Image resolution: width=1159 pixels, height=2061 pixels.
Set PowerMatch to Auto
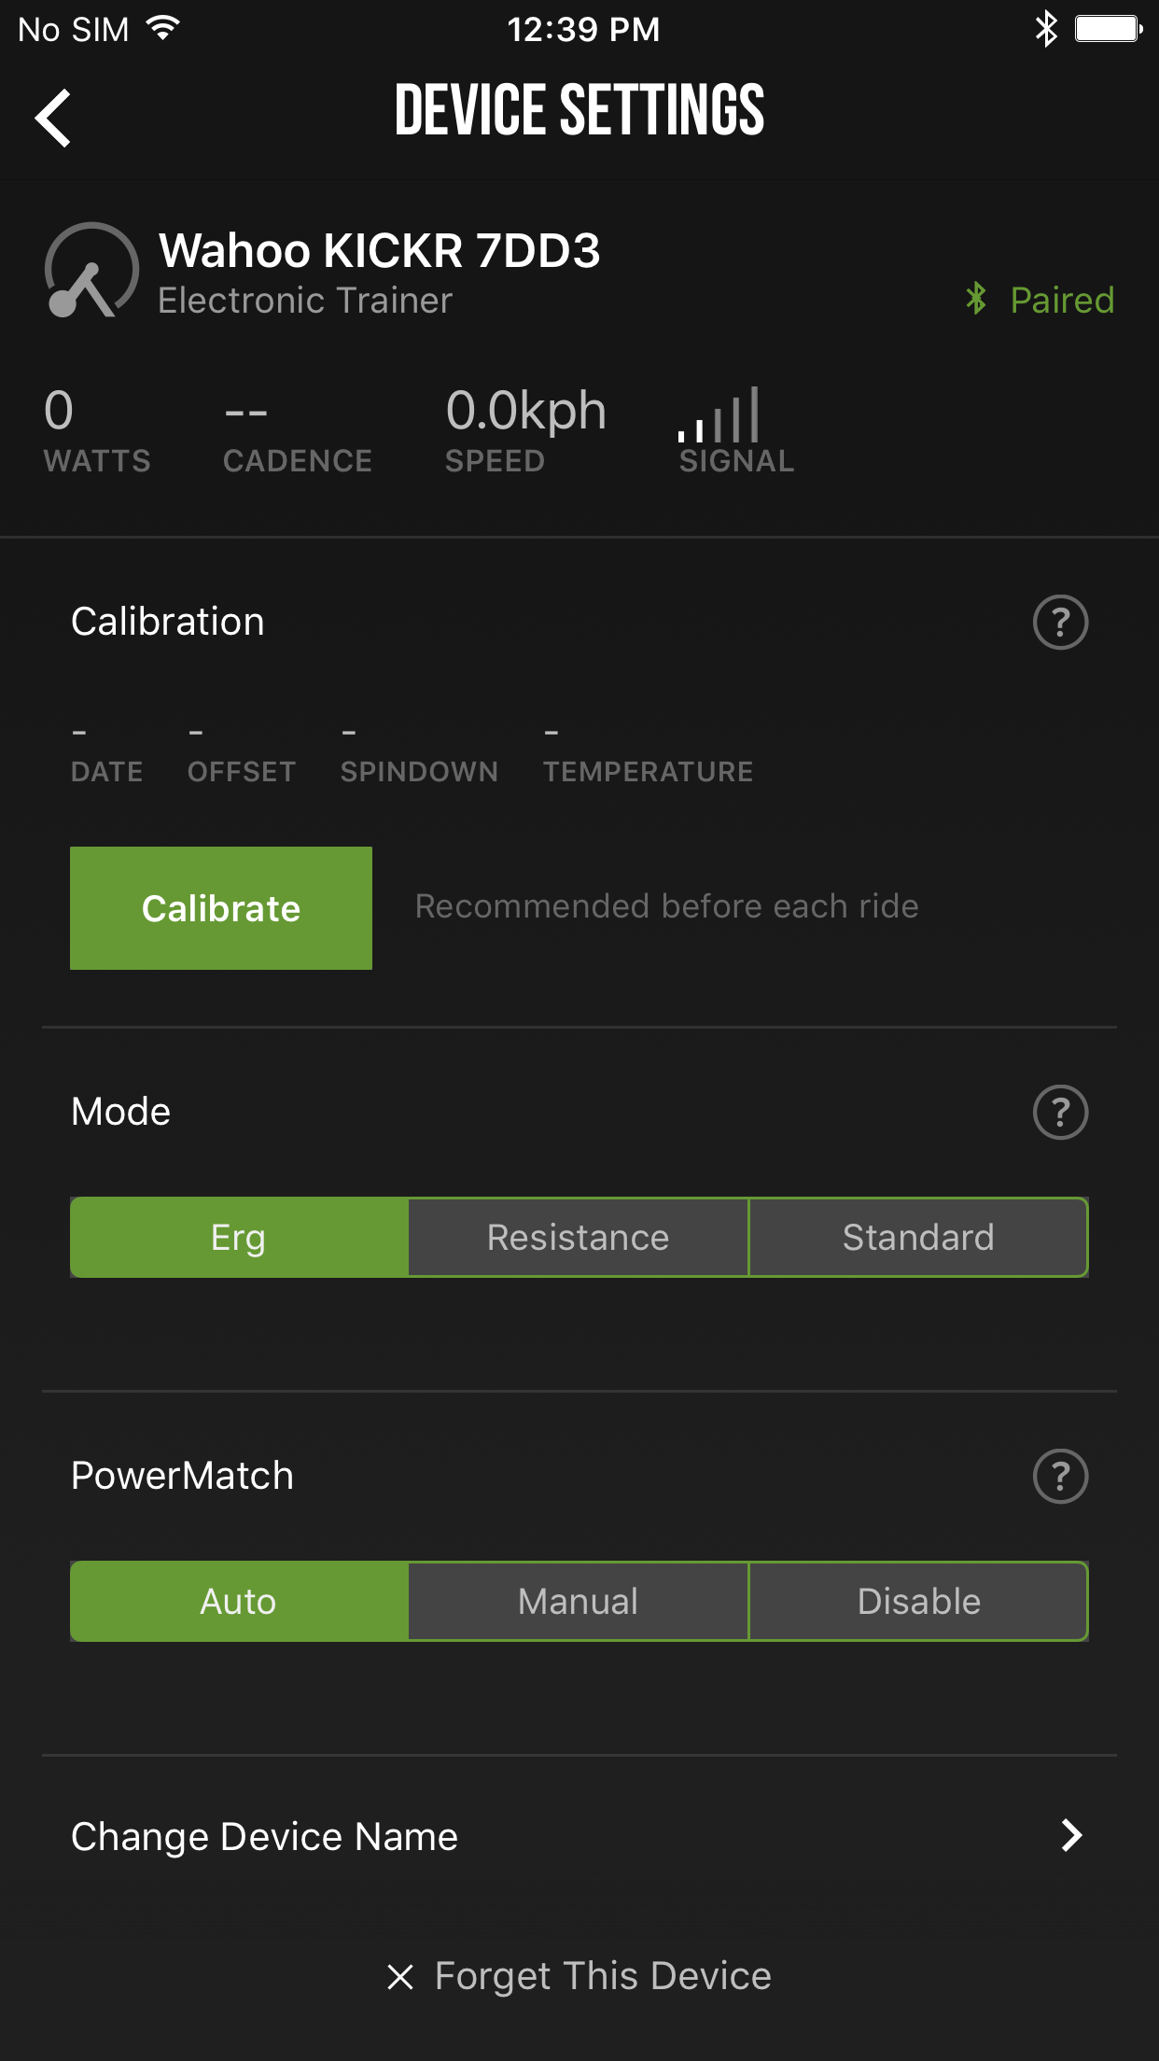[x=239, y=1602]
